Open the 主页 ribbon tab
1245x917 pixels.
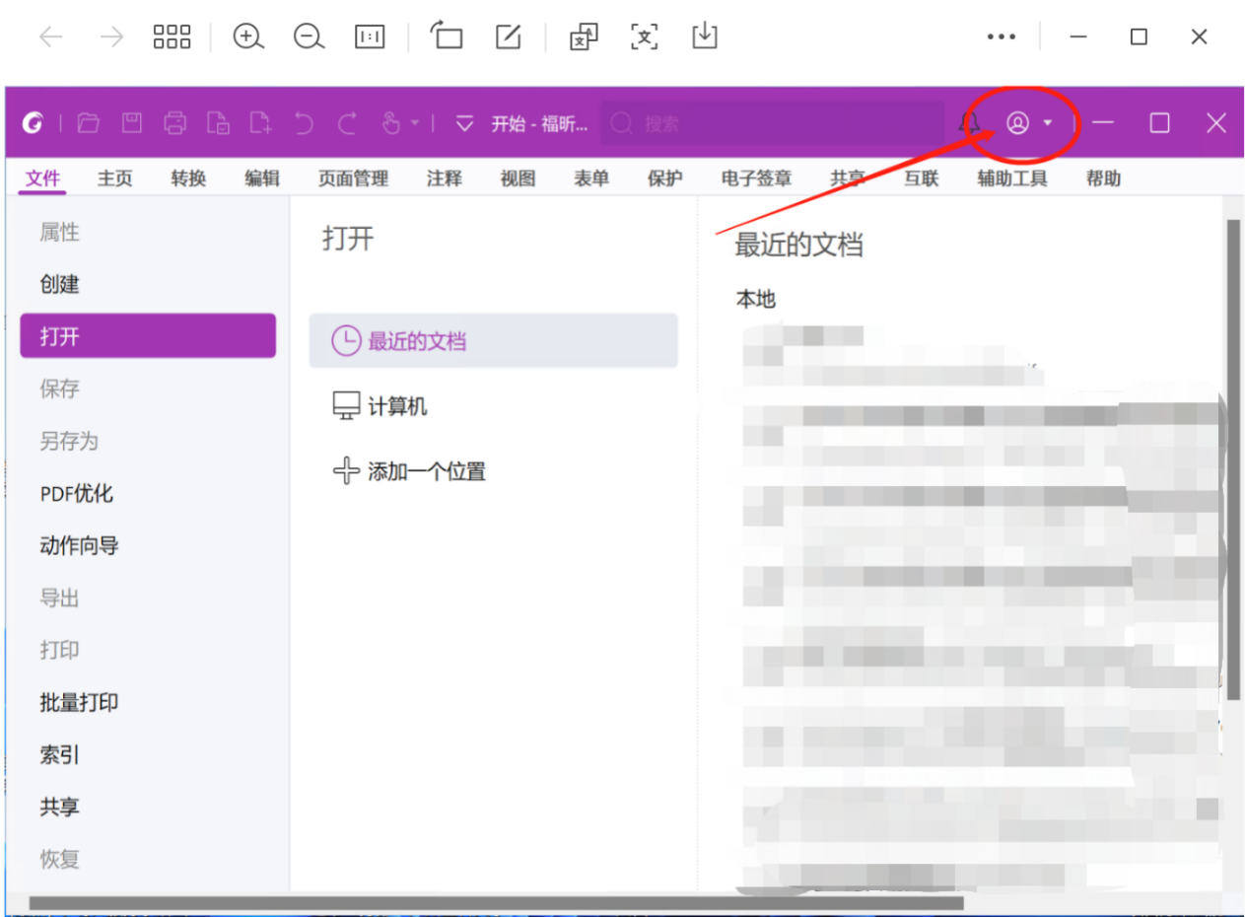114,178
